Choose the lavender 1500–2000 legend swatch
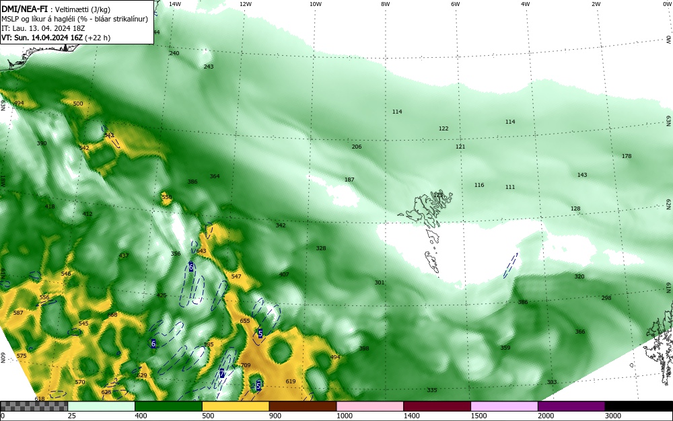Image resolution: width=673 pixels, height=421 pixels. [x=504, y=406]
